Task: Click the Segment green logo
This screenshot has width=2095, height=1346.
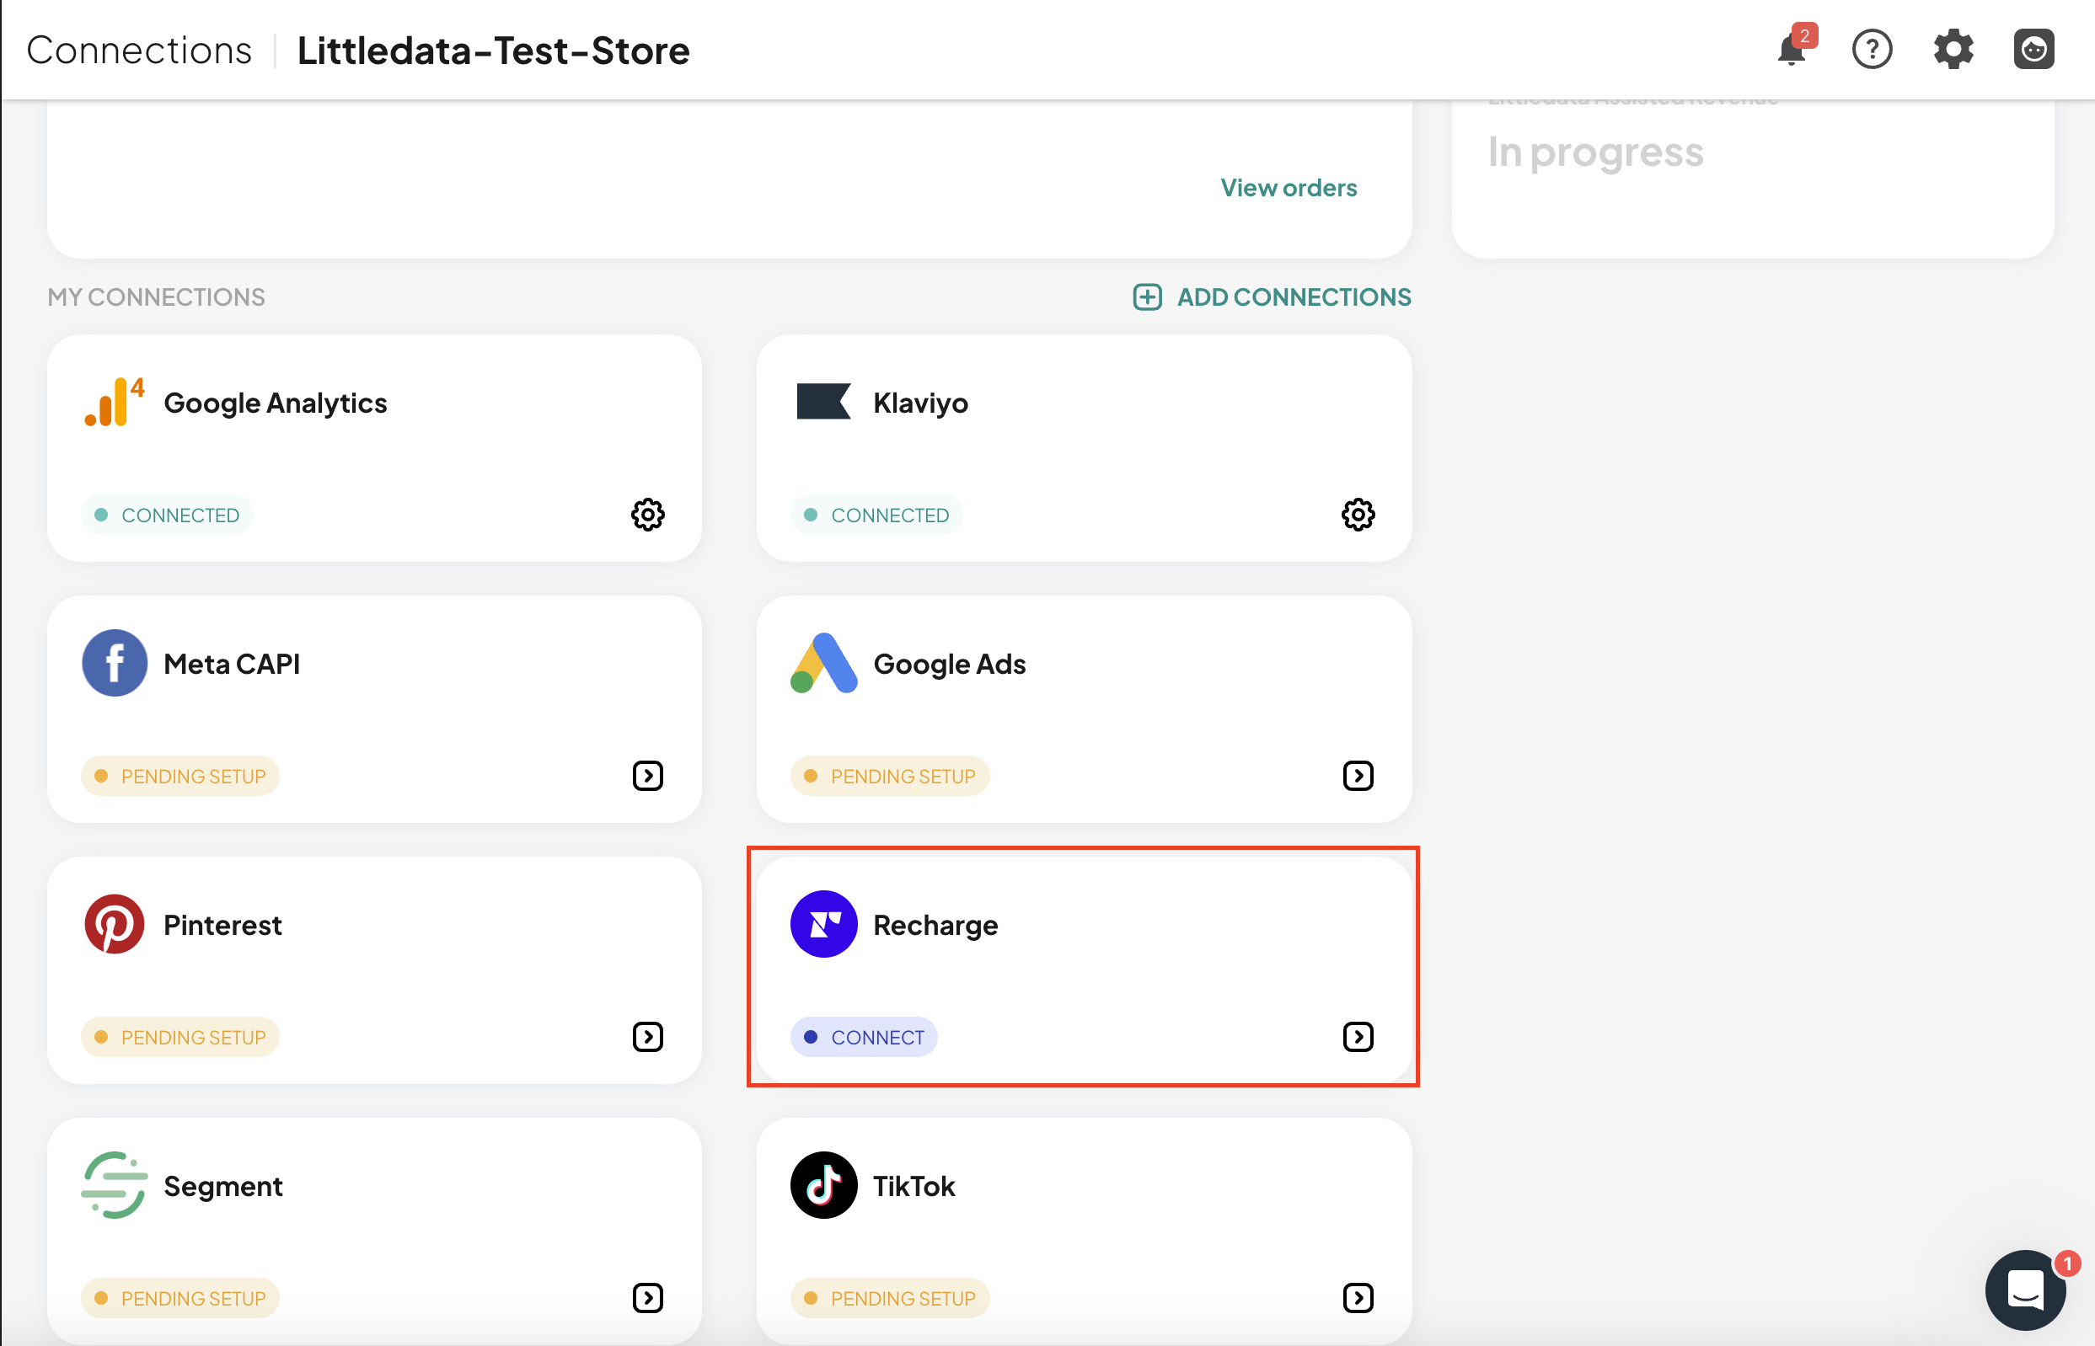Action: click(115, 1186)
